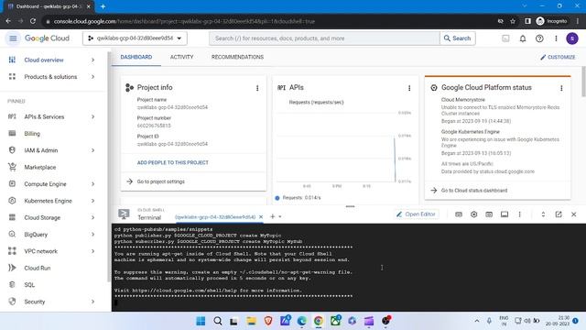Click the Google Cloud logo

[47, 38]
